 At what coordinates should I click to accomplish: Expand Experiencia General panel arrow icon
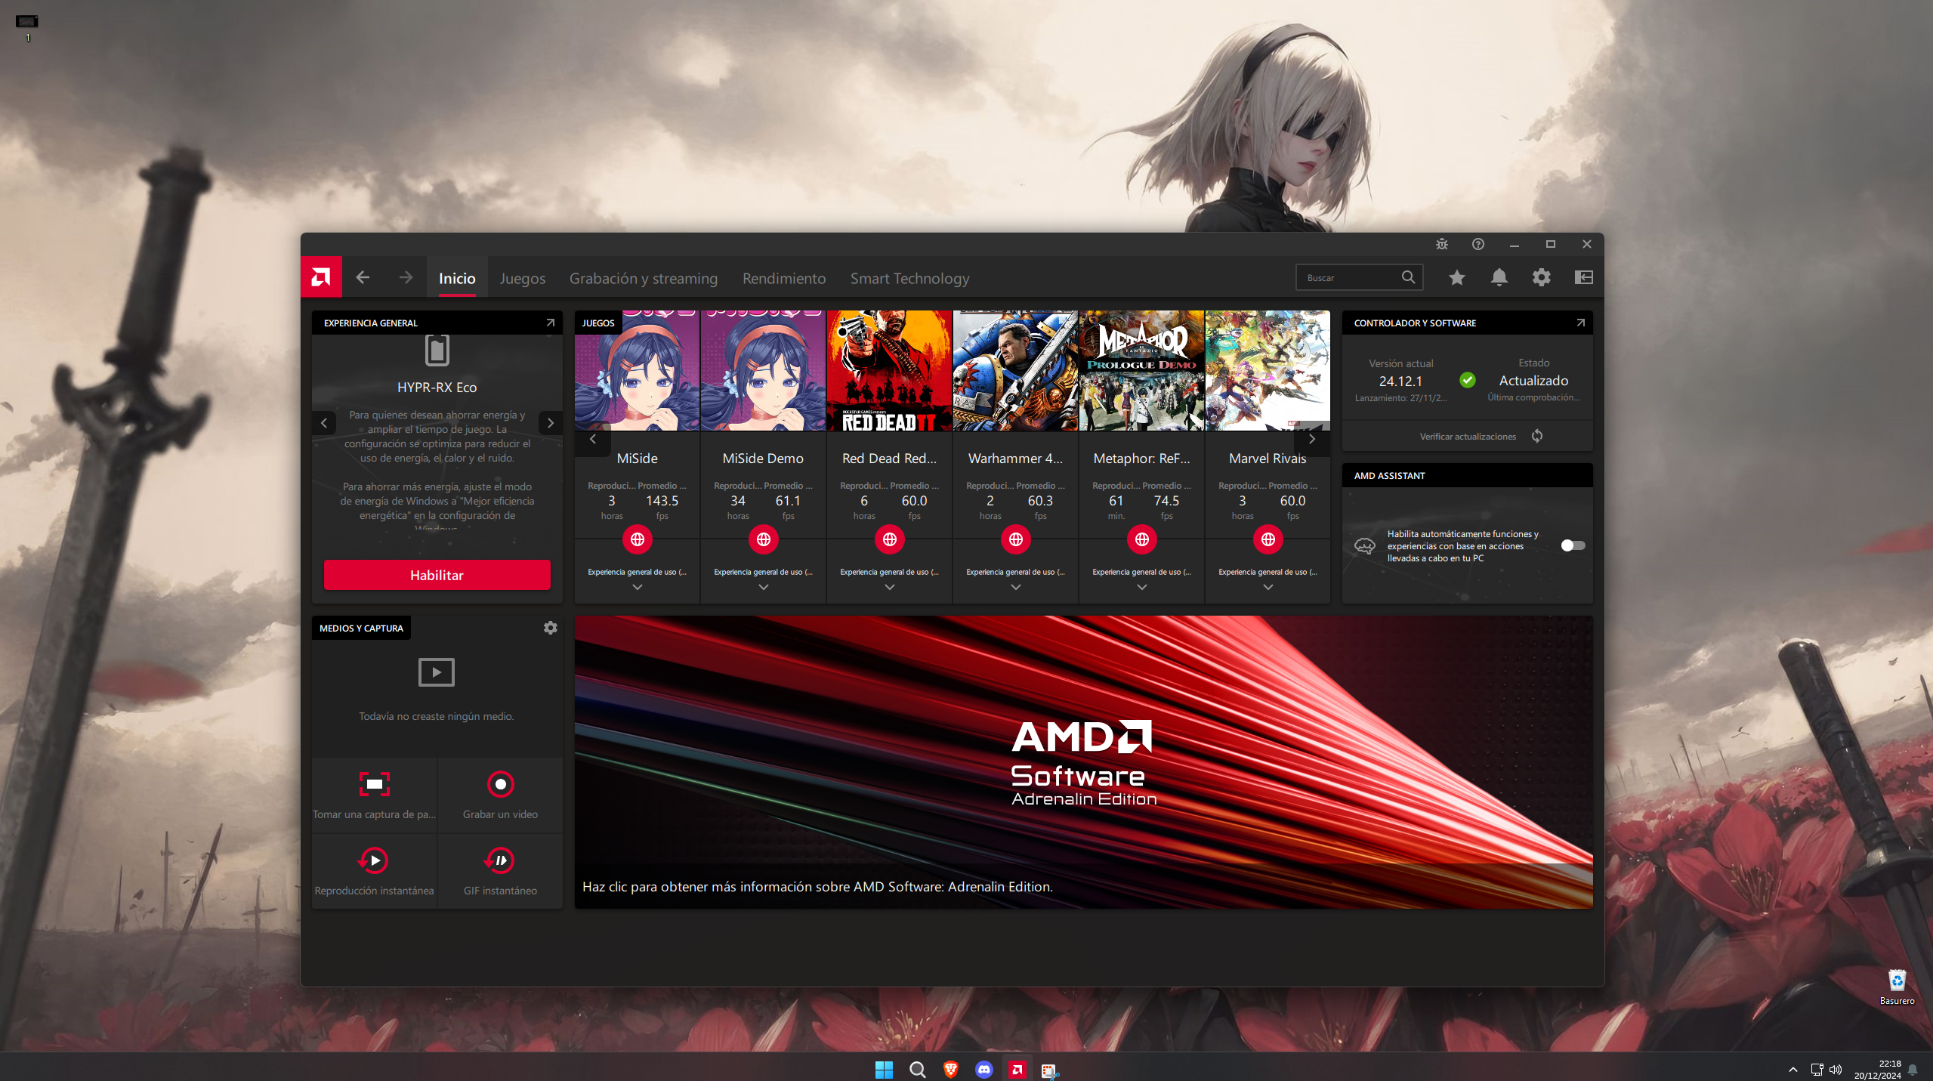tap(551, 323)
